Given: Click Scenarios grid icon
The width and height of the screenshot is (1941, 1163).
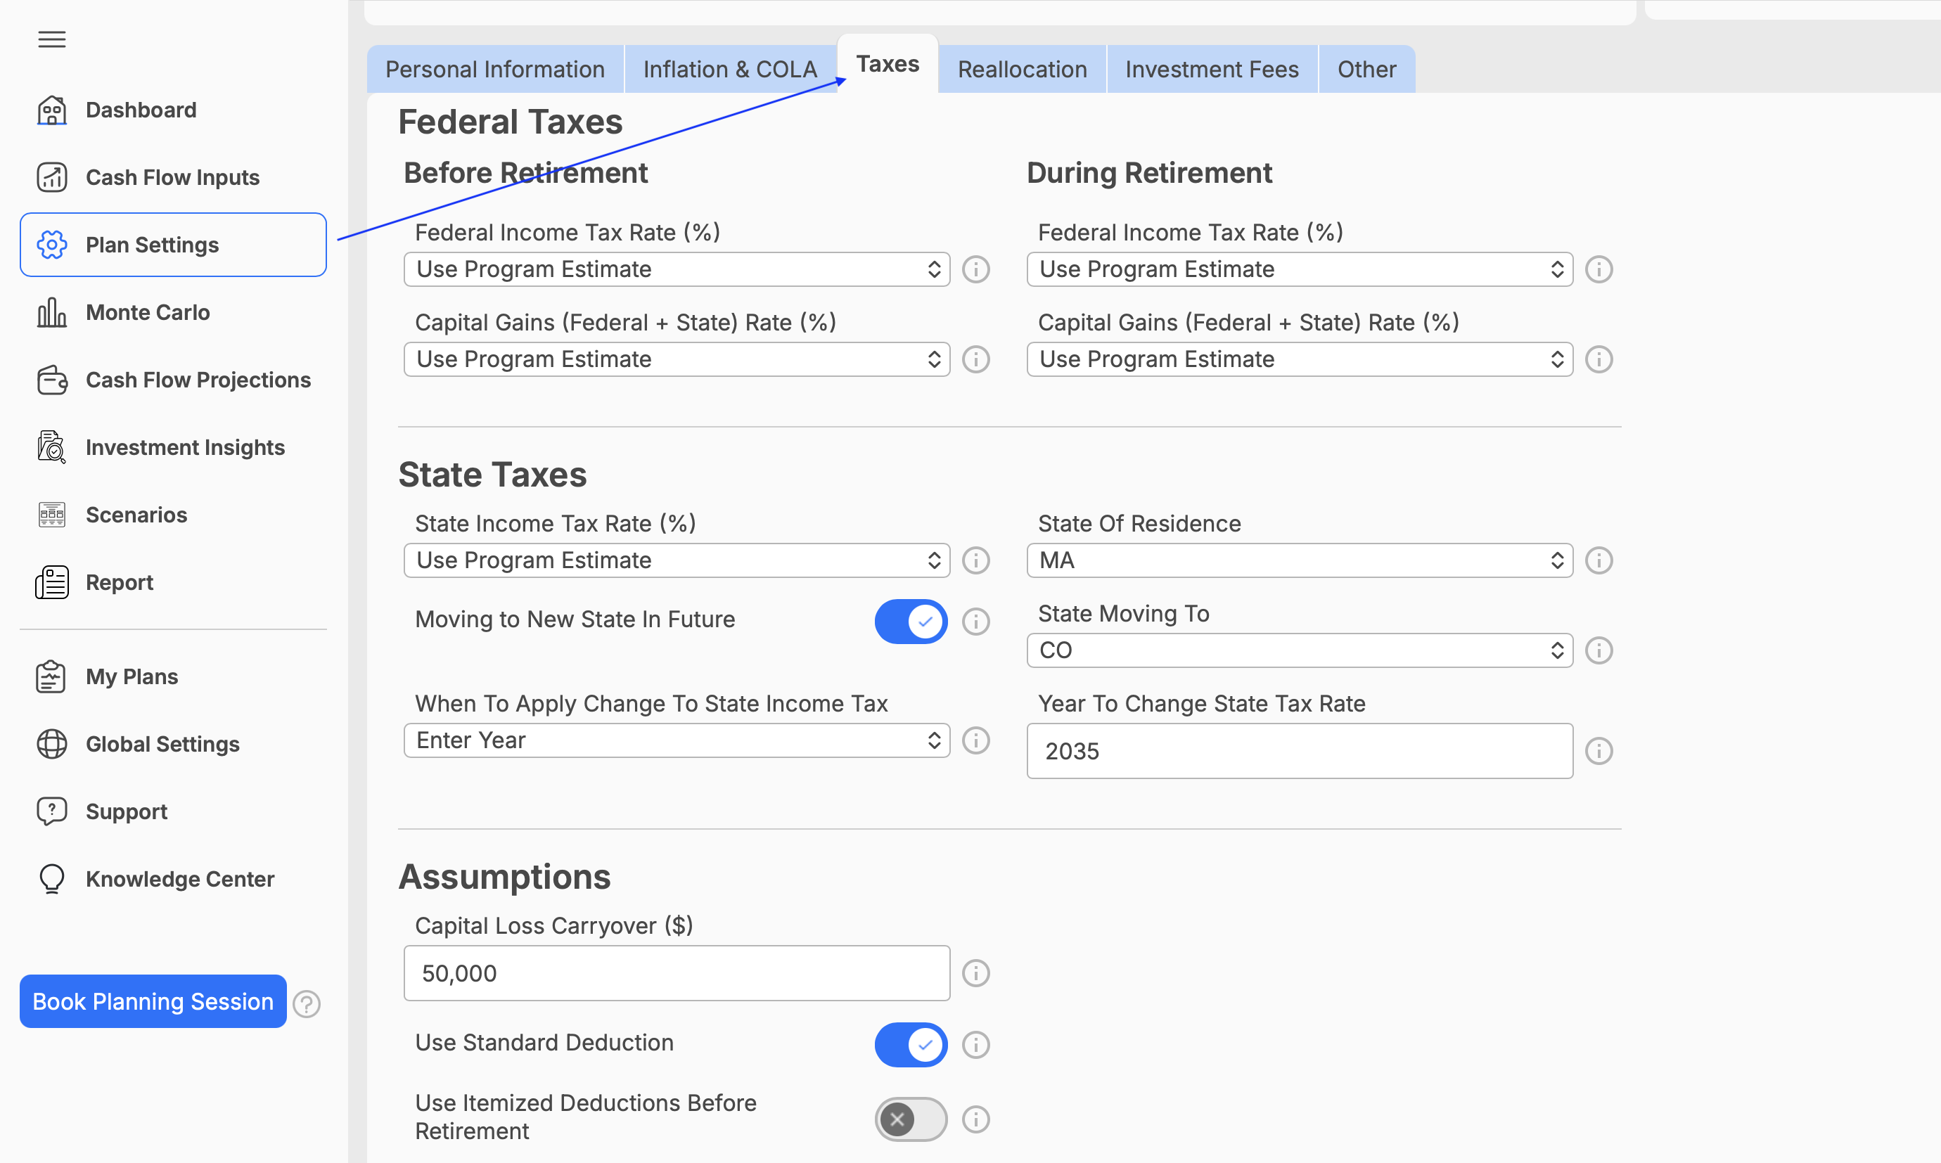Looking at the screenshot, I should [52, 514].
